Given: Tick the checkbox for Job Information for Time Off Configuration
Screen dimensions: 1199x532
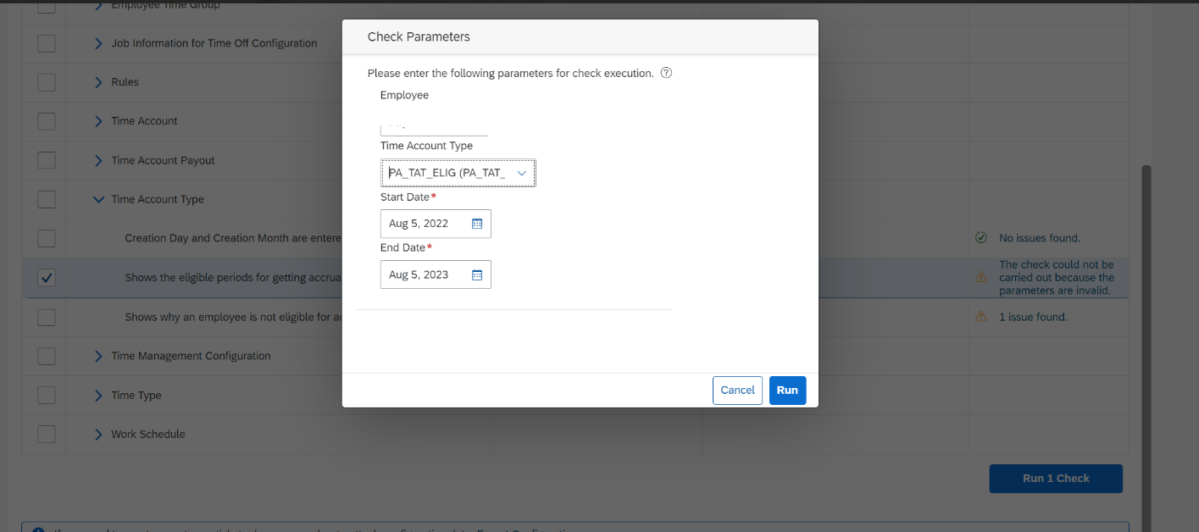Looking at the screenshot, I should [x=47, y=43].
